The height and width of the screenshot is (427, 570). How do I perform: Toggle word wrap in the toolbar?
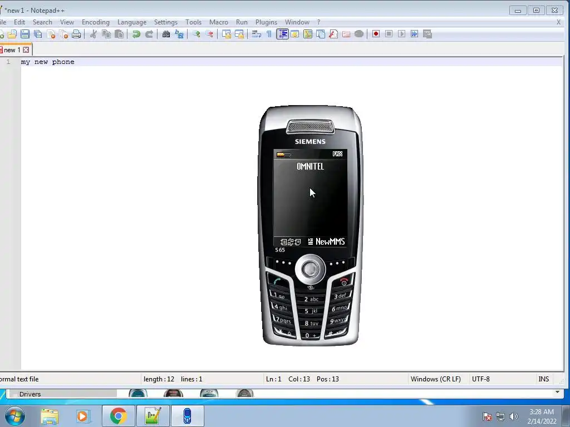[256, 34]
